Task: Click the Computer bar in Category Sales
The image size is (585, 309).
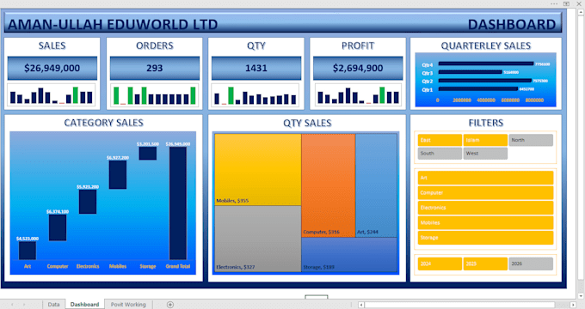Action: pos(58,227)
